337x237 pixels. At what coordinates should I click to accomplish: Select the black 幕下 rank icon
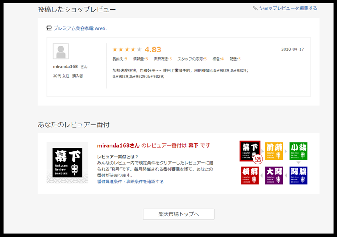[250, 151]
